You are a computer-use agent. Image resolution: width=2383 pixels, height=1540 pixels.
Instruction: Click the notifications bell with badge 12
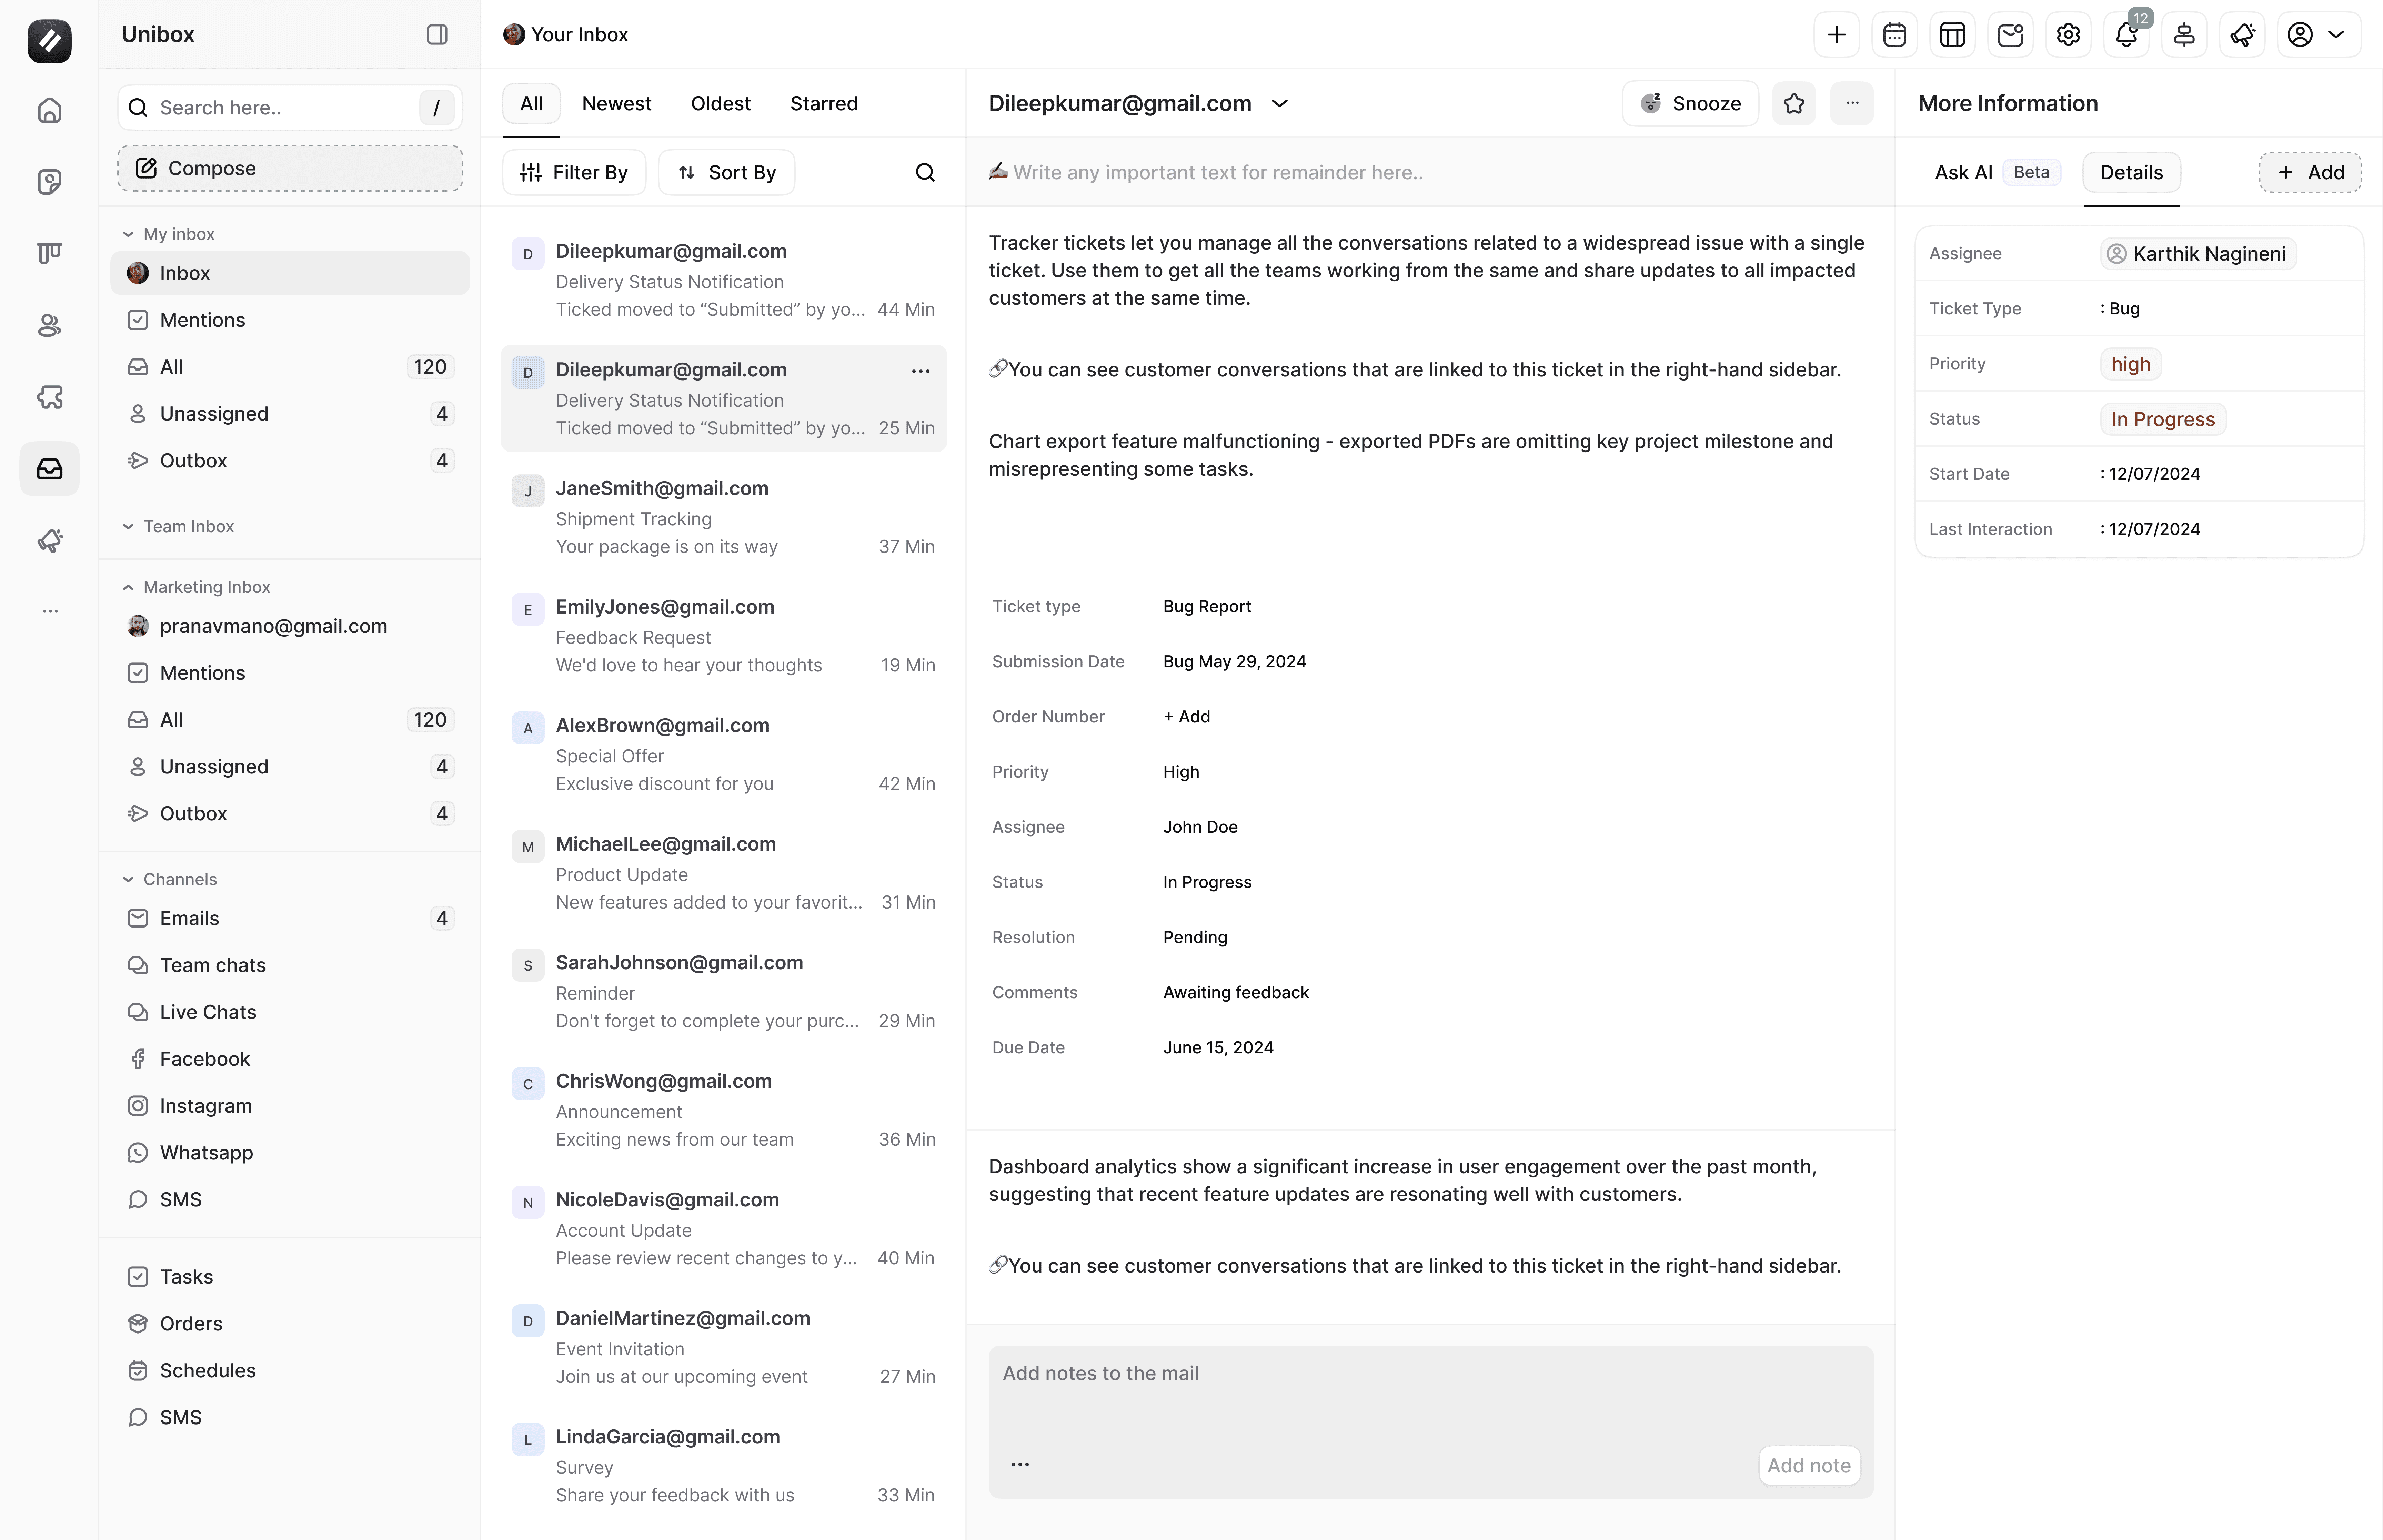2126,35
